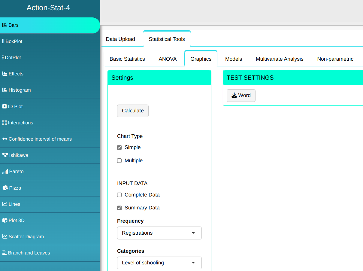Open the Pareto chart icon
This screenshot has width=363, height=271.
(x=5, y=172)
